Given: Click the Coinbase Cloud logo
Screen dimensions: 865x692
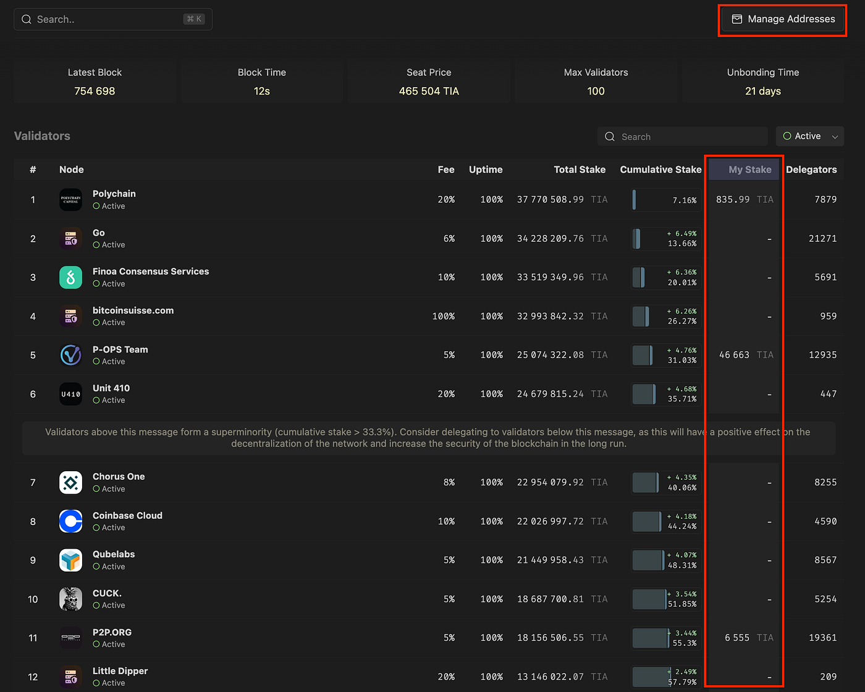Looking at the screenshot, I should (x=70, y=521).
